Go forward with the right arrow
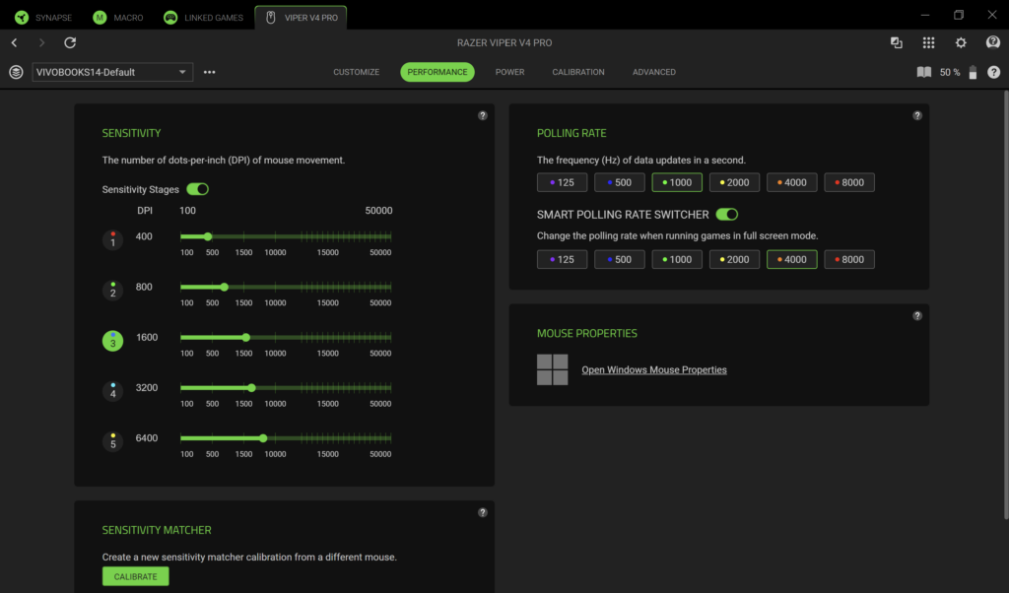This screenshot has height=593, width=1009. (41, 42)
